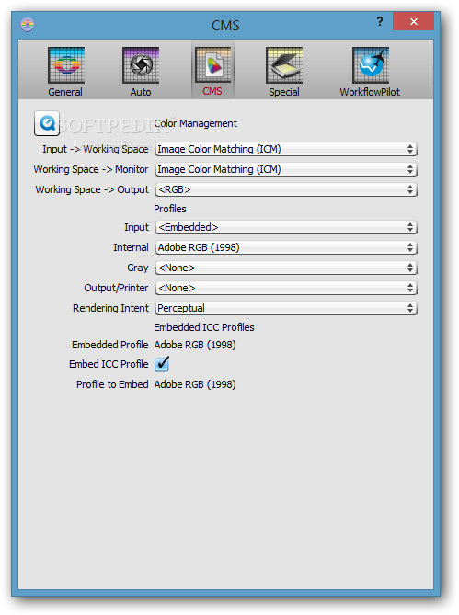Click the Embedded Profile label
This screenshot has width=459, height=615.
coord(109,345)
